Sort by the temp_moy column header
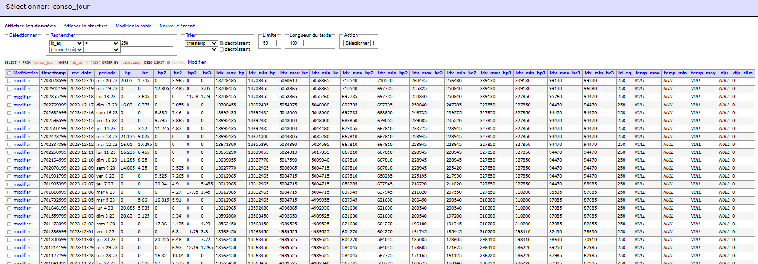Image resolution: width=758 pixels, height=264 pixels. [703, 73]
